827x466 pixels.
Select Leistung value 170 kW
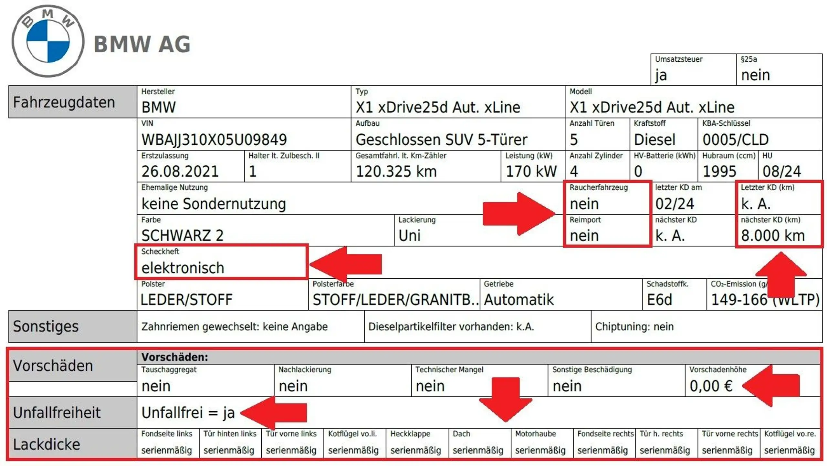coord(531,171)
